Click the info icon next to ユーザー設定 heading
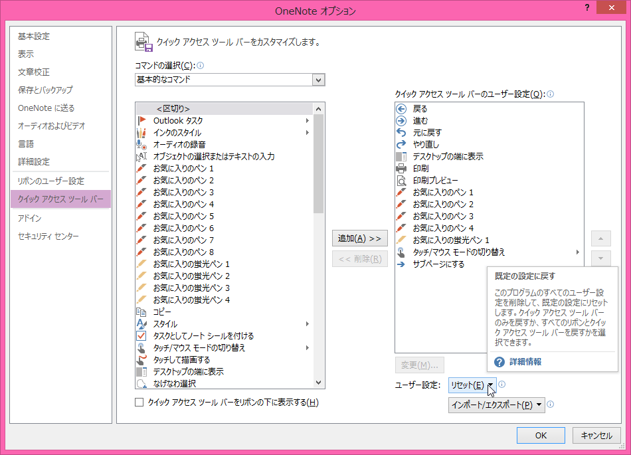This screenshot has height=455, width=631. click(550, 94)
